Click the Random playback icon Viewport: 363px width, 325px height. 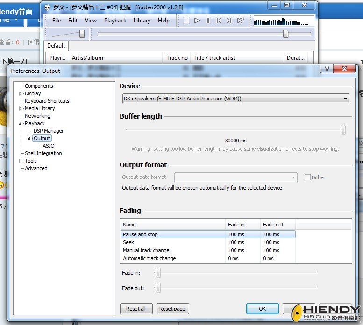point(240,21)
